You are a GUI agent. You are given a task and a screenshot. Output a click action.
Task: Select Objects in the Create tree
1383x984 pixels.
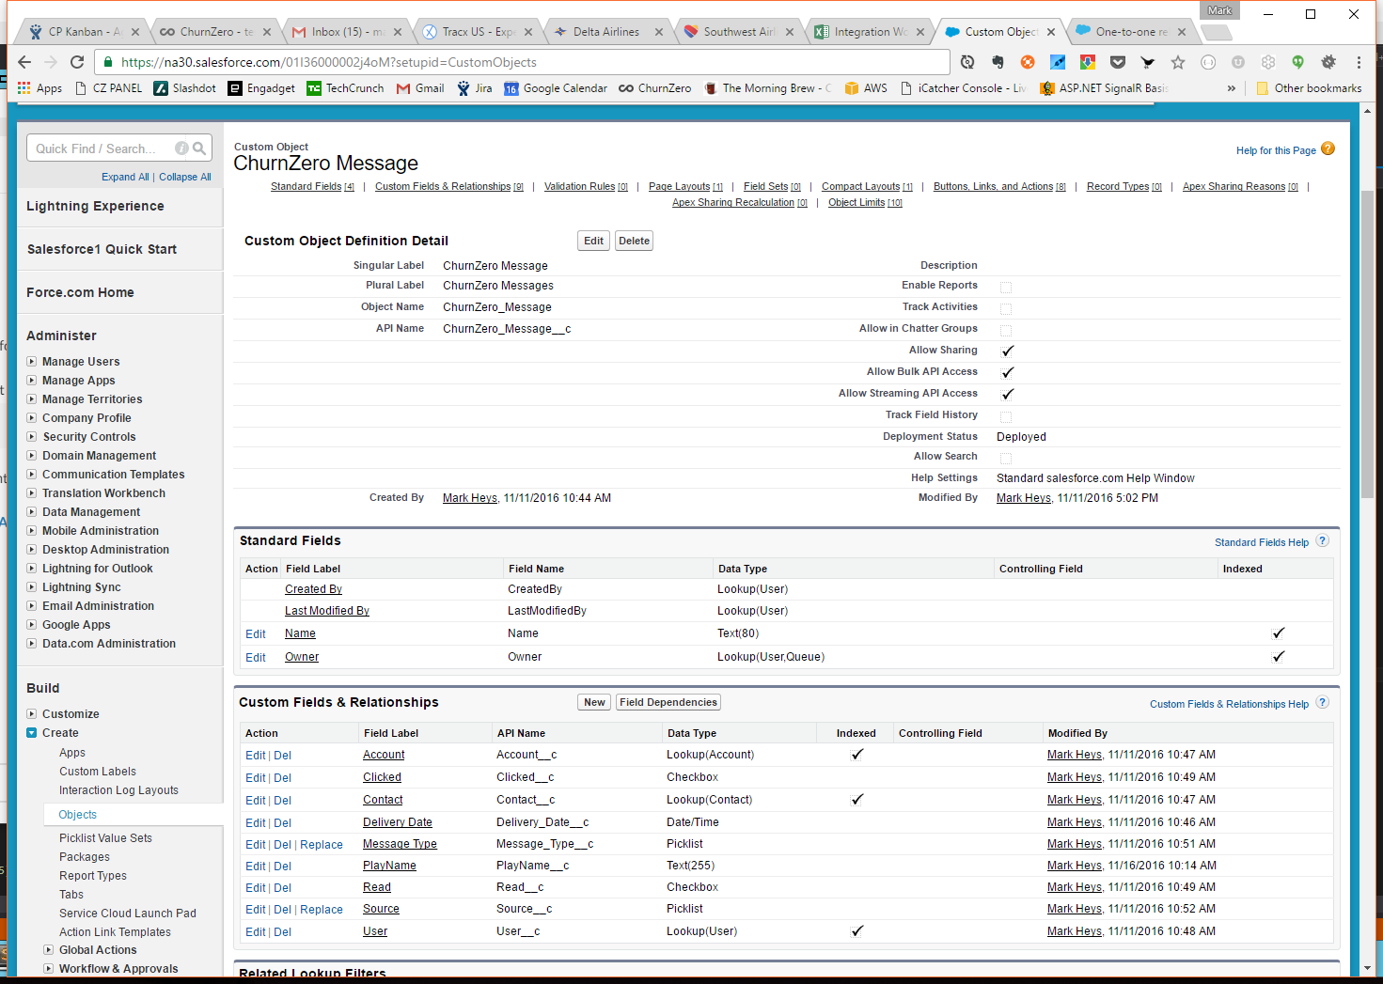pyautogui.click(x=78, y=815)
